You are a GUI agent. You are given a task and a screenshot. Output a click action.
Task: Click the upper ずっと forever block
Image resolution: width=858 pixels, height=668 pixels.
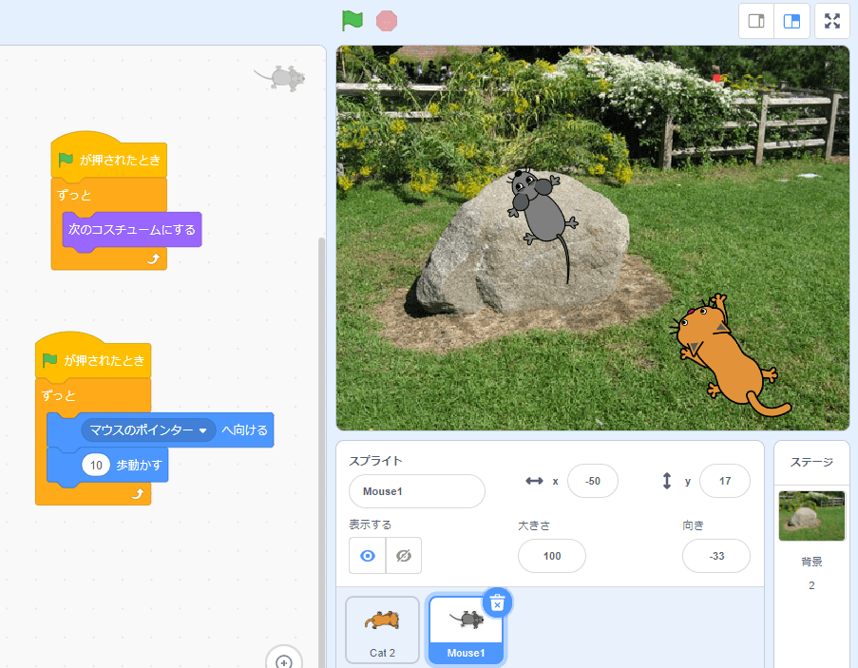coord(74,196)
